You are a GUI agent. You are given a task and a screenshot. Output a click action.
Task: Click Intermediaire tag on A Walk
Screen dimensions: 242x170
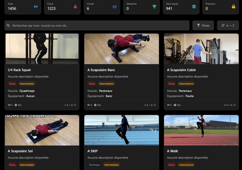pyautogui.click(x=186, y=165)
